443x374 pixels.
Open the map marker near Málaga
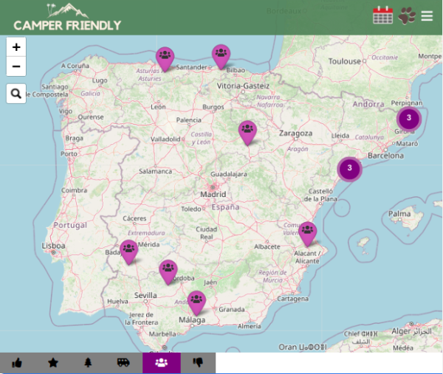click(196, 300)
